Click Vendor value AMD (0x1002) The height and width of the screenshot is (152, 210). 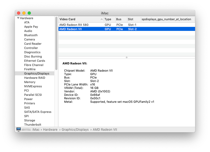pos(100,92)
